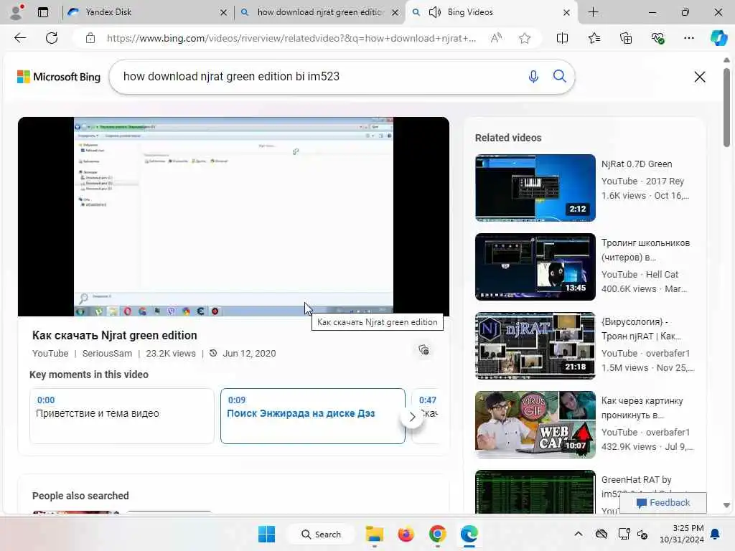The height and width of the screenshot is (551, 735).
Task: Close the Bing video viewer with X
Action: pyautogui.click(x=699, y=77)
